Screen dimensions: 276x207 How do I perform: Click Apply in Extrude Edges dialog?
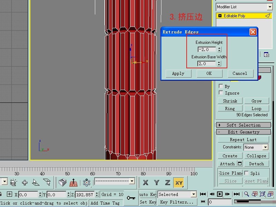click(x=178, y=73)
